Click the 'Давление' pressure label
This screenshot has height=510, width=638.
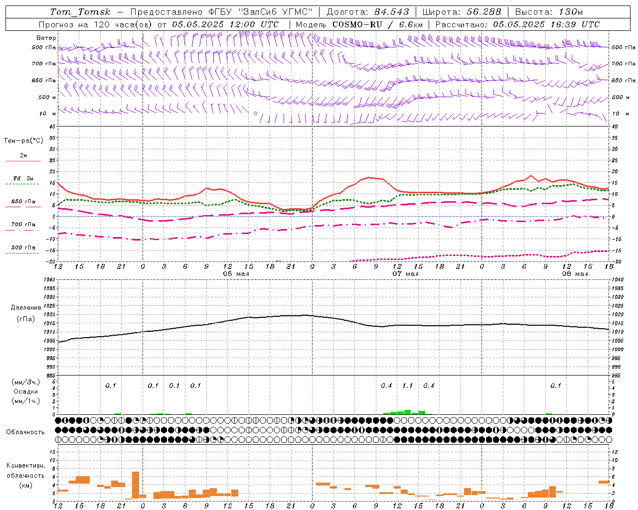pyautogui.click(x=26, y=308)
